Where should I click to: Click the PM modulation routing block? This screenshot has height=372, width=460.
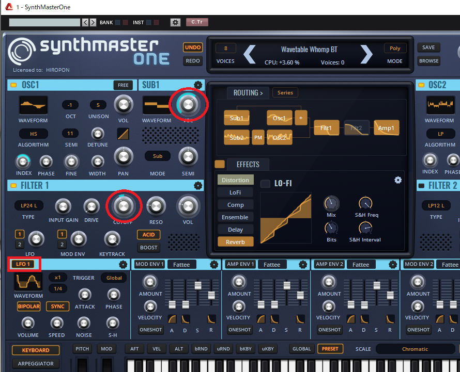point(258,137)
